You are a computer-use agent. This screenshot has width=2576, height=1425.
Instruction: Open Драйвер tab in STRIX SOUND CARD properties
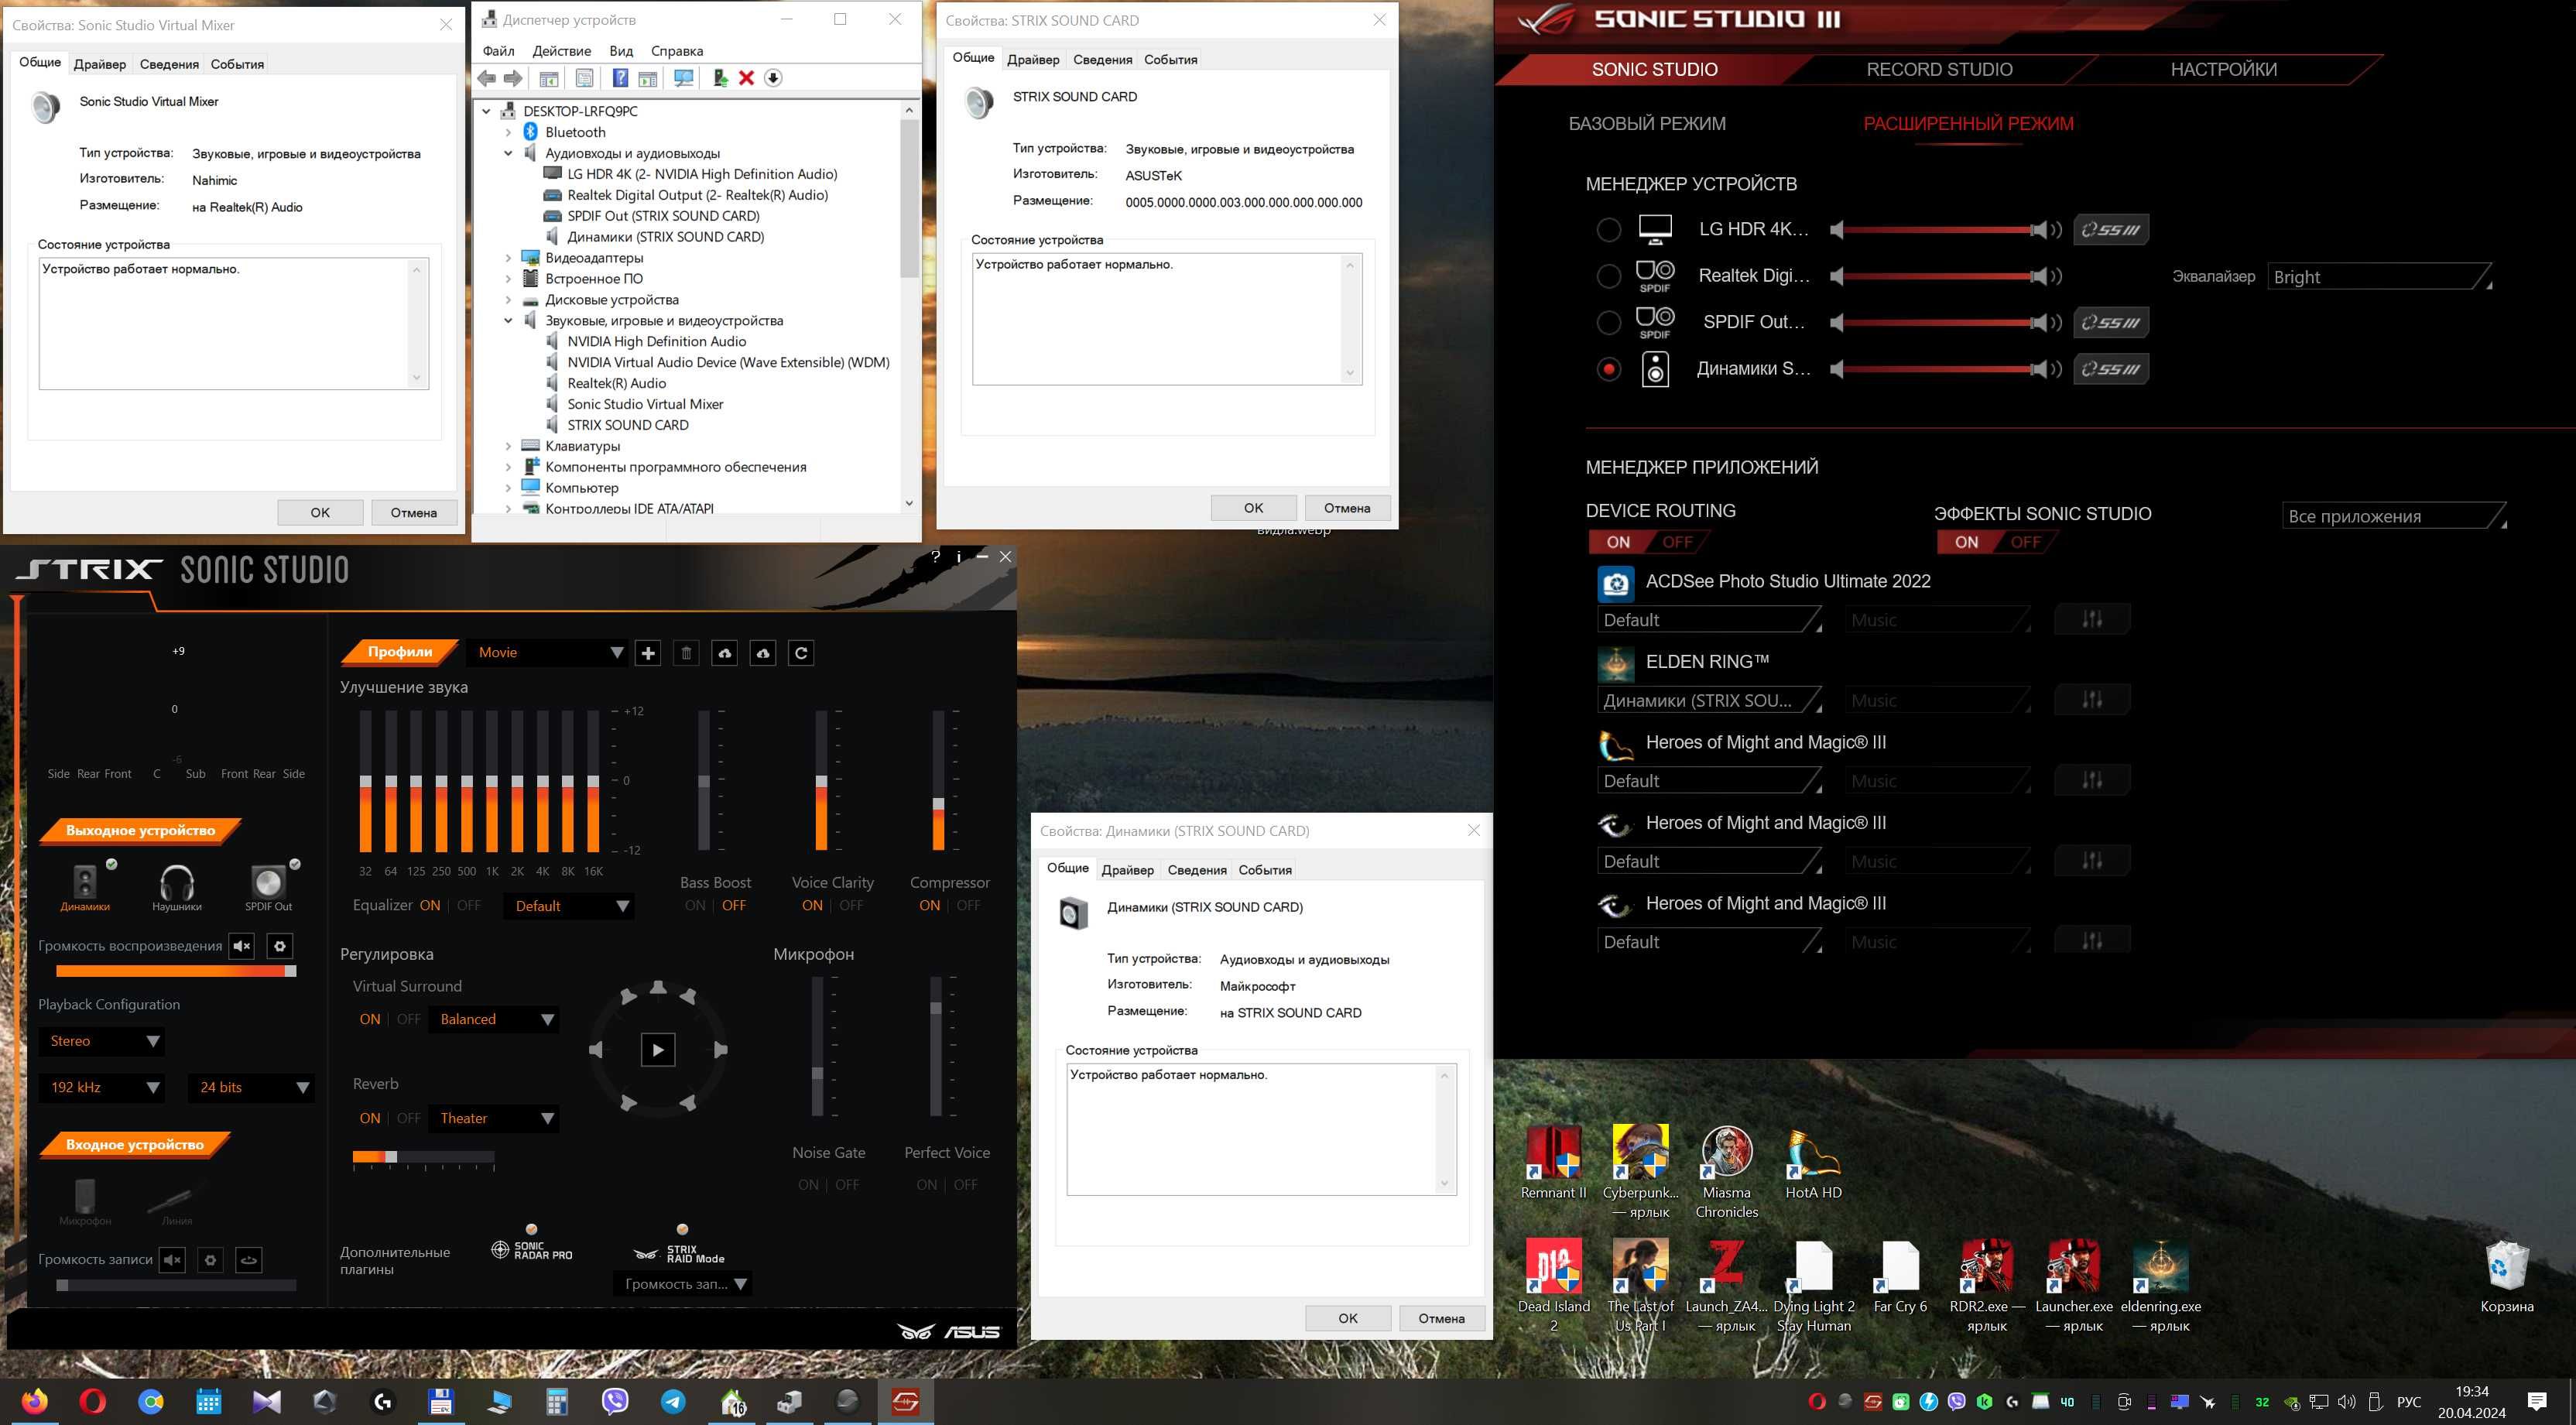1032,60
